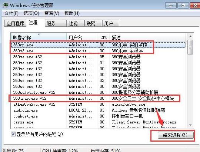This screenshot has height=152, width=200.
Task: Sort by 用户名 column header
Action: coord(82,37)
